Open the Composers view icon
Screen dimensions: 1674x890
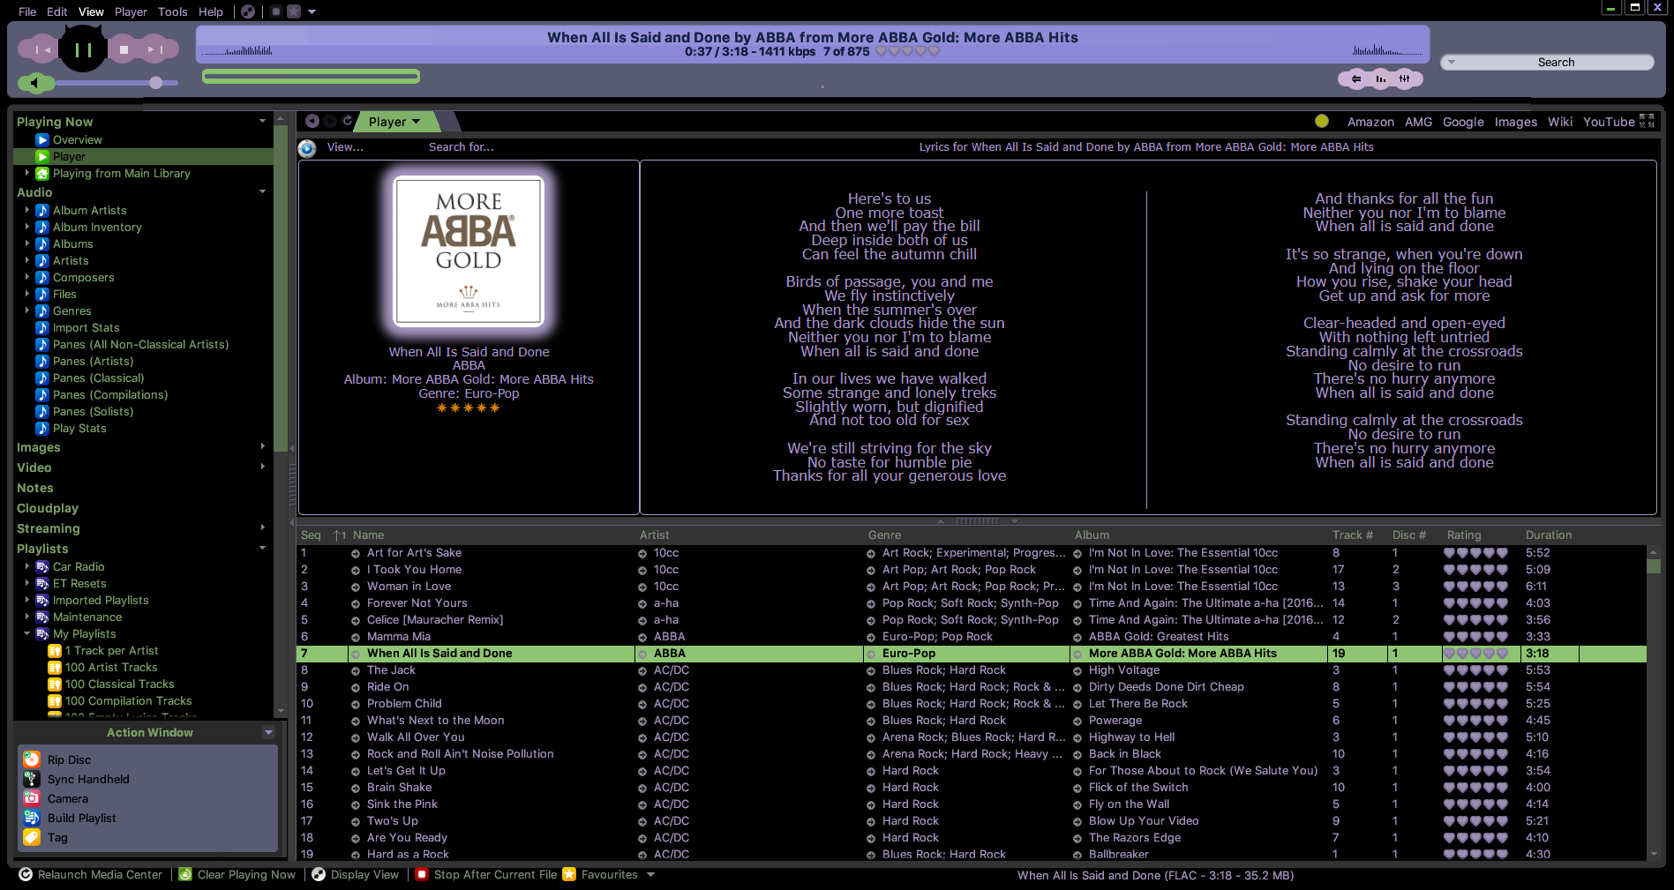41,277
